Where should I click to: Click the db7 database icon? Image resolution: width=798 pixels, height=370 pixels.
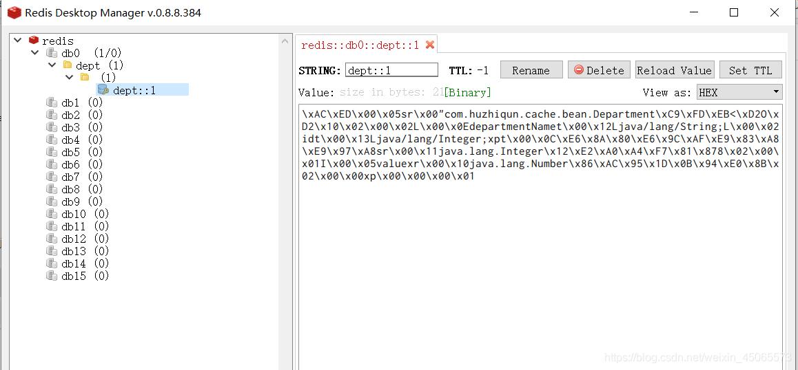click(52, 176)
